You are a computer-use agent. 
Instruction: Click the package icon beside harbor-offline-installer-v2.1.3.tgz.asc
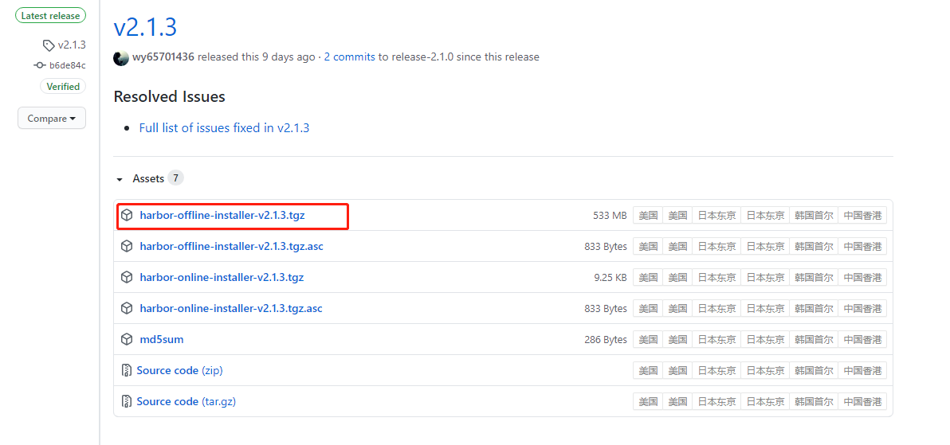coord(127,247)
